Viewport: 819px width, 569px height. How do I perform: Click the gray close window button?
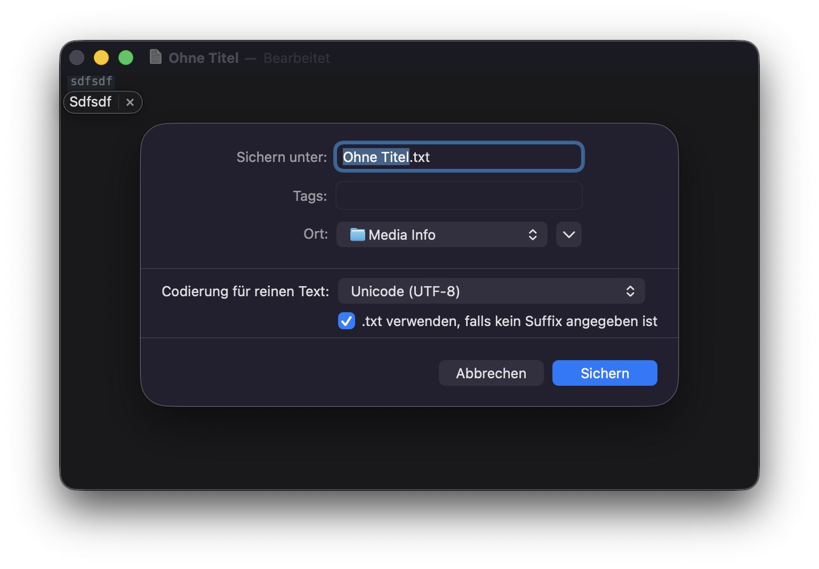[x=77, y=58]
